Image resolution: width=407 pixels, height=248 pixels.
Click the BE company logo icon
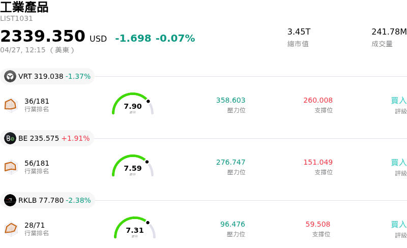coord(10,138)
